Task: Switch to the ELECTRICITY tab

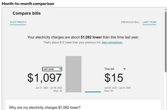Action: coord(18,22)
